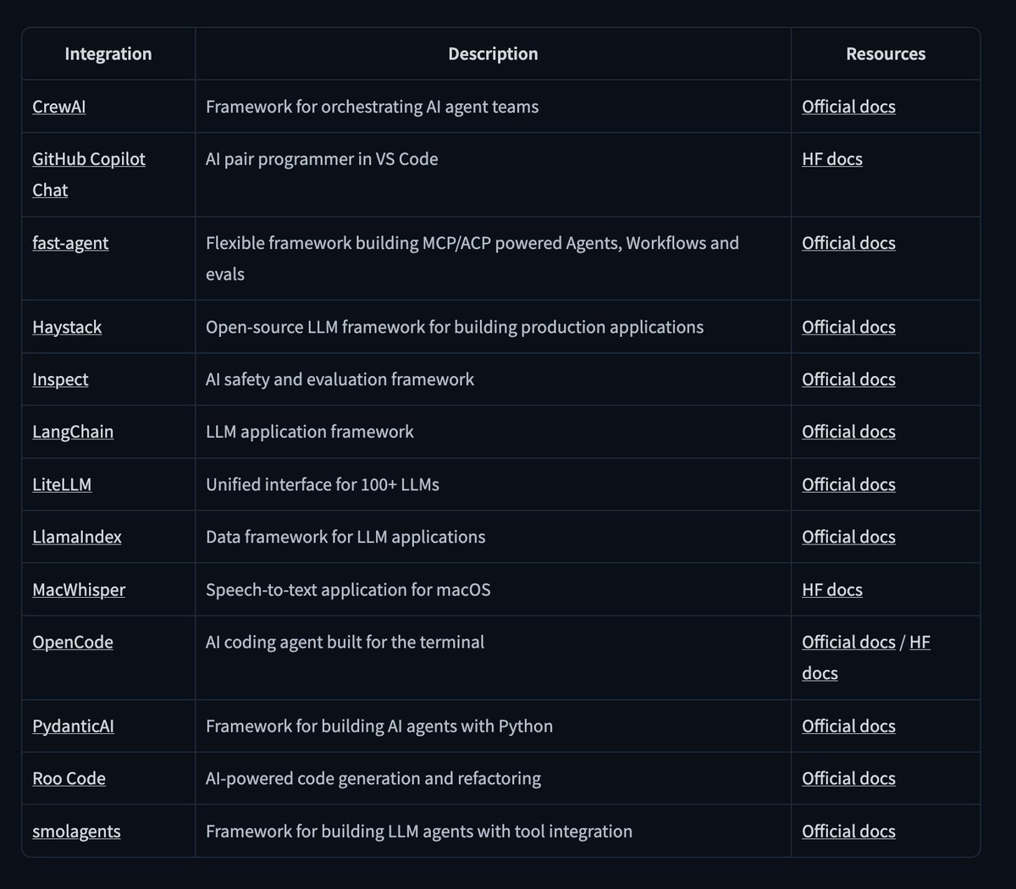Select the Haystack integration link

[67, 327]
